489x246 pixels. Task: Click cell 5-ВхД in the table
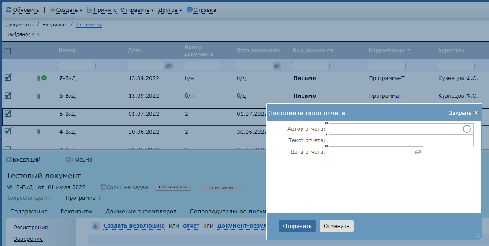click(x=67, y=114)
